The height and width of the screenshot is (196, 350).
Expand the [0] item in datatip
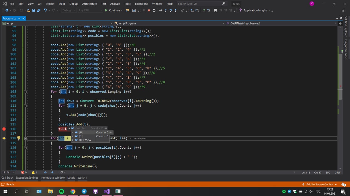tap(73, 132)
